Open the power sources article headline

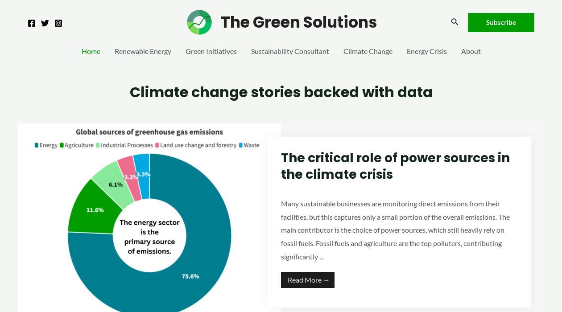point(395,166)
